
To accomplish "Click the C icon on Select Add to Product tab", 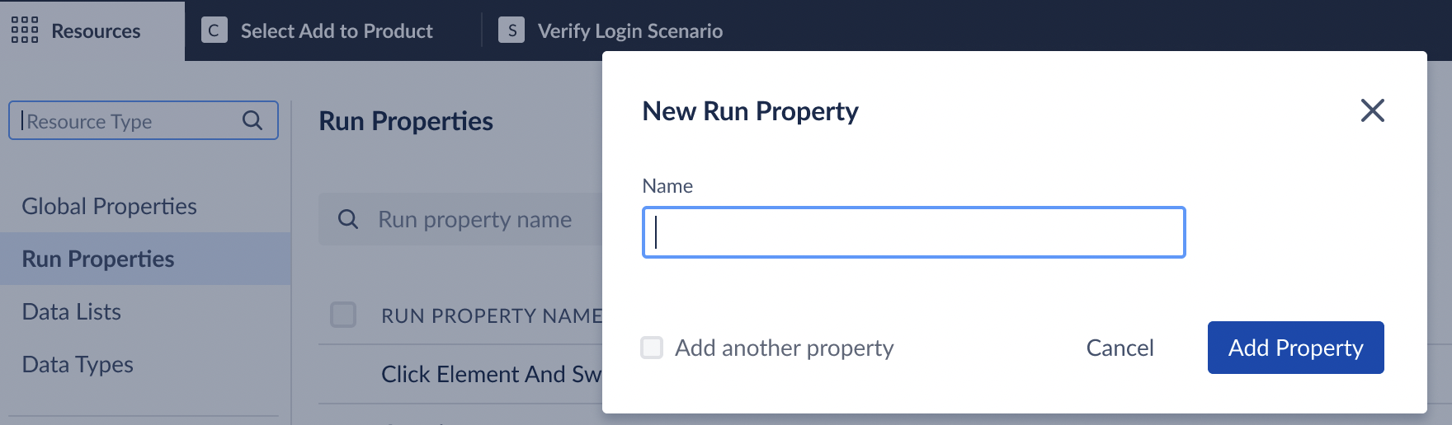I will point(214,30).
